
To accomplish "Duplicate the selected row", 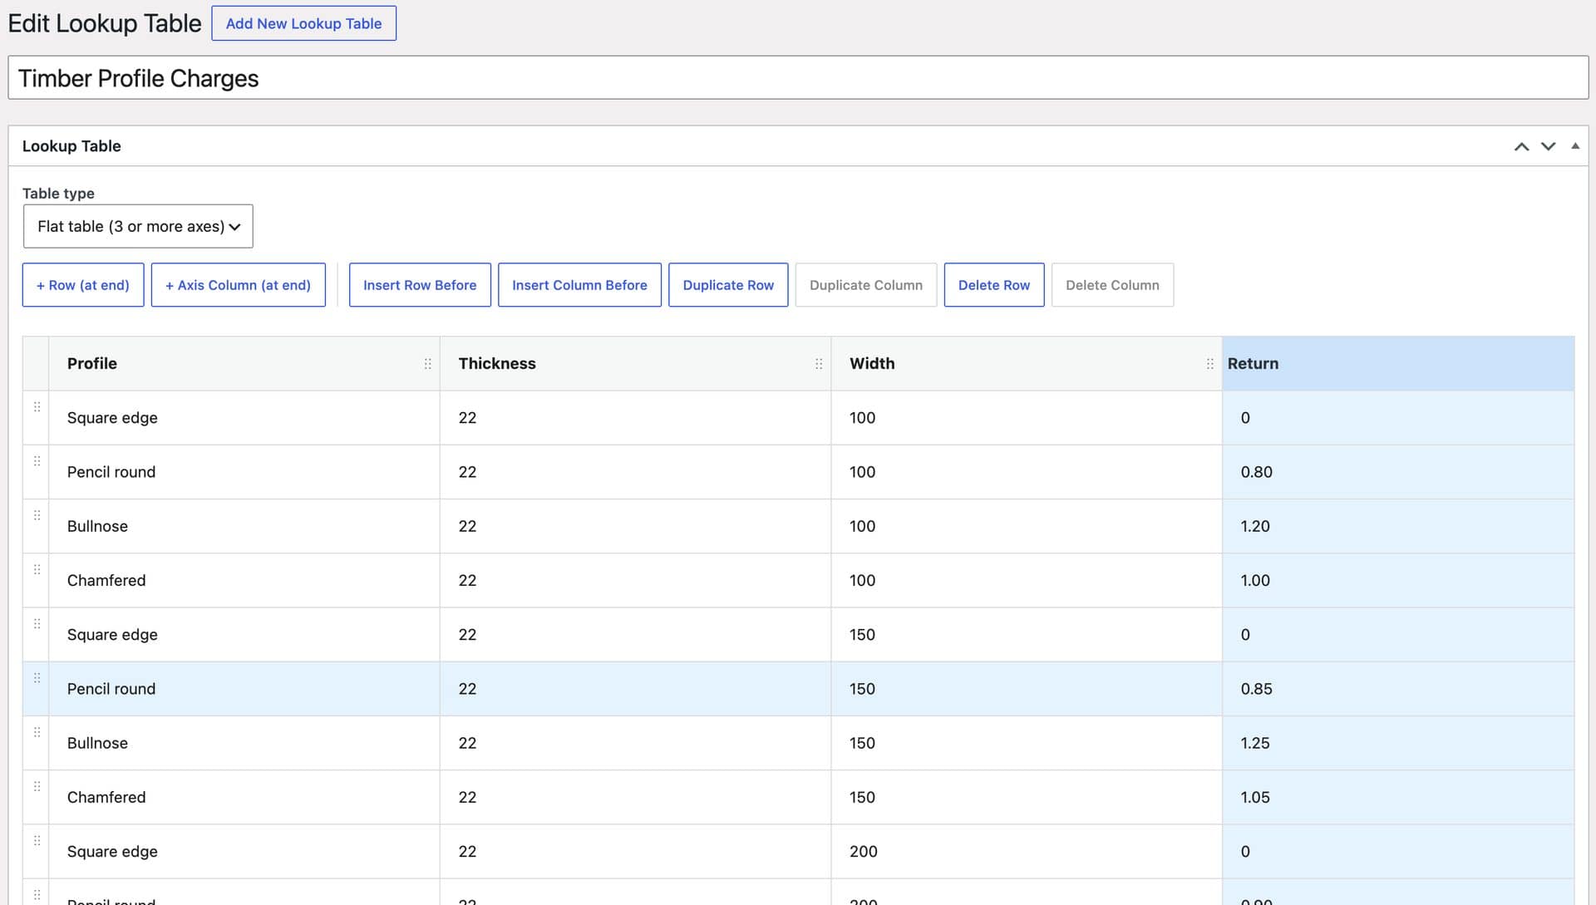I will (x=728, y=285).
